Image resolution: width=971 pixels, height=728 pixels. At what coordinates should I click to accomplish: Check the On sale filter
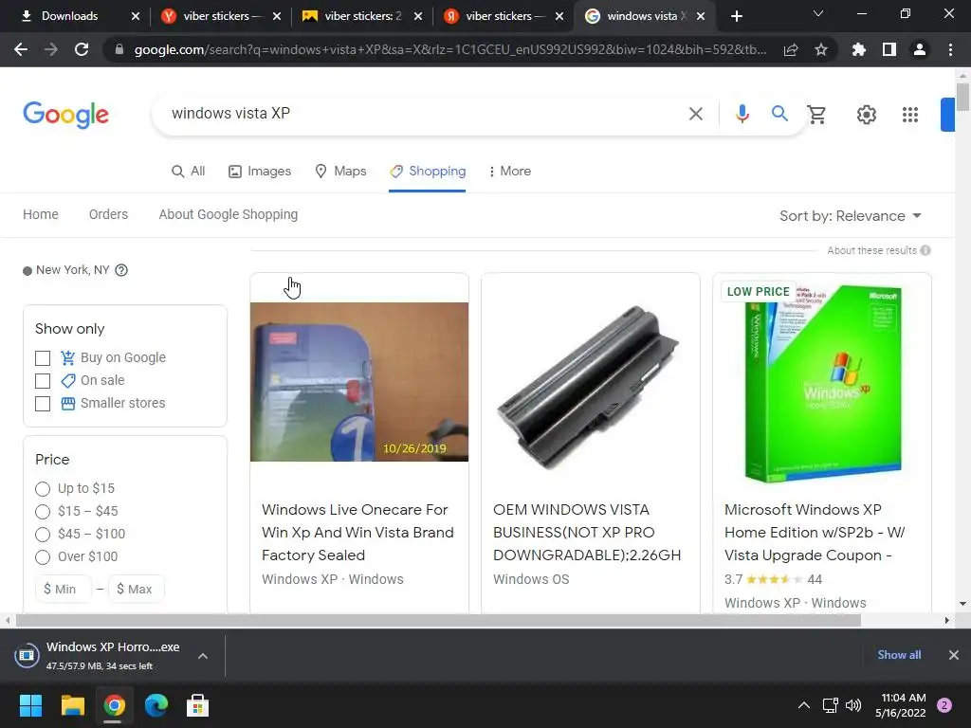(43, 381)
